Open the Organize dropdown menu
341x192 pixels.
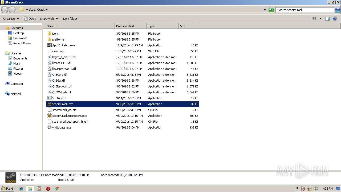tap(11, 19)
